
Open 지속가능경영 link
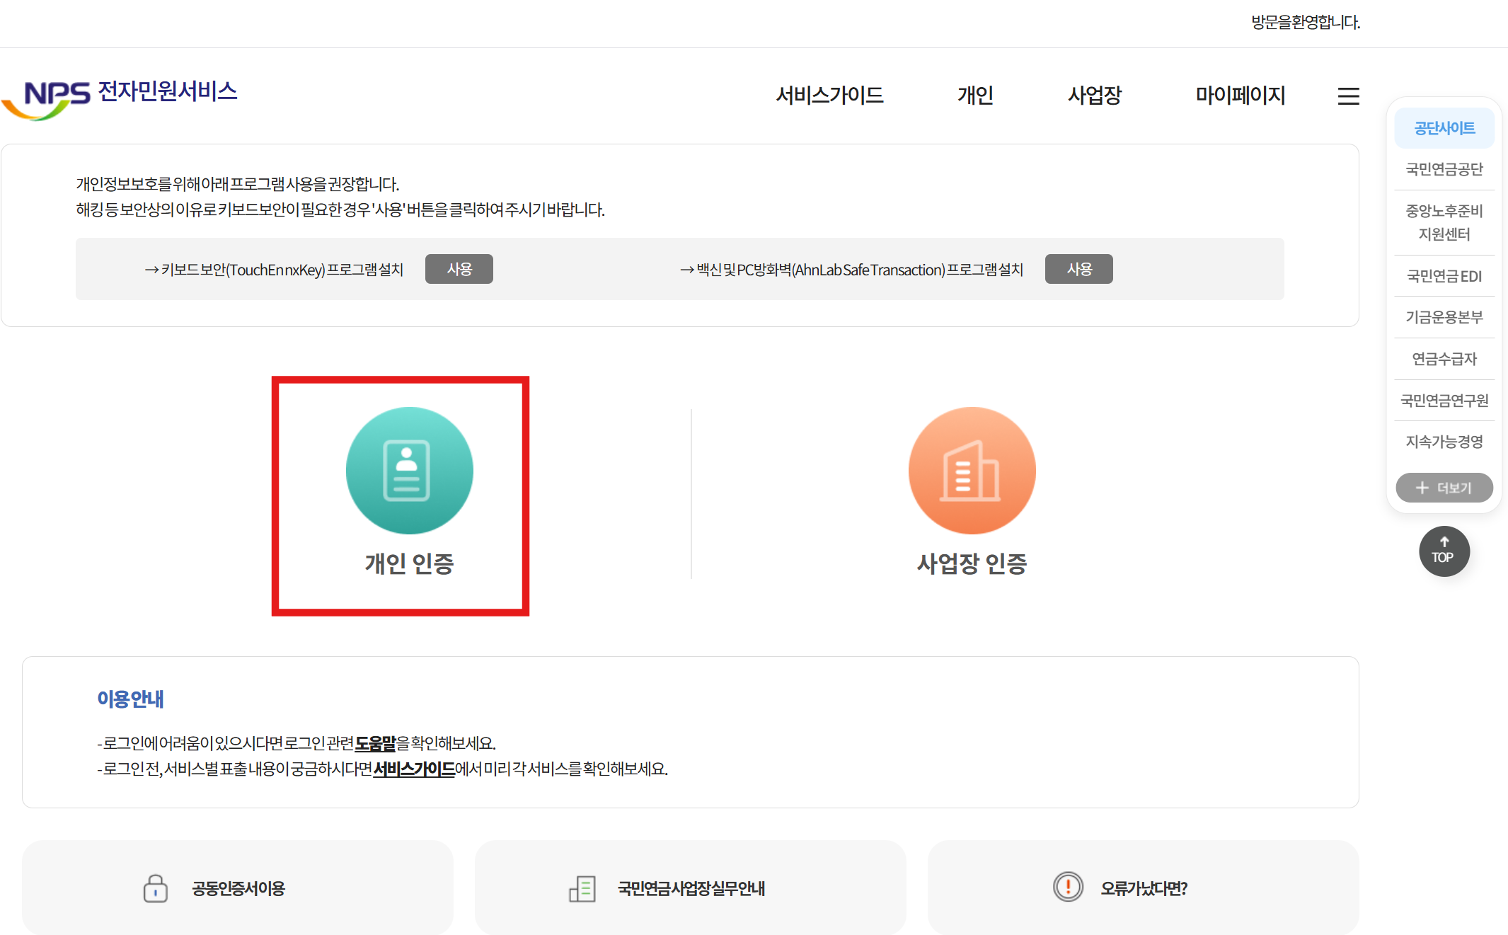pyautogui.click(x=1444, y=442)
